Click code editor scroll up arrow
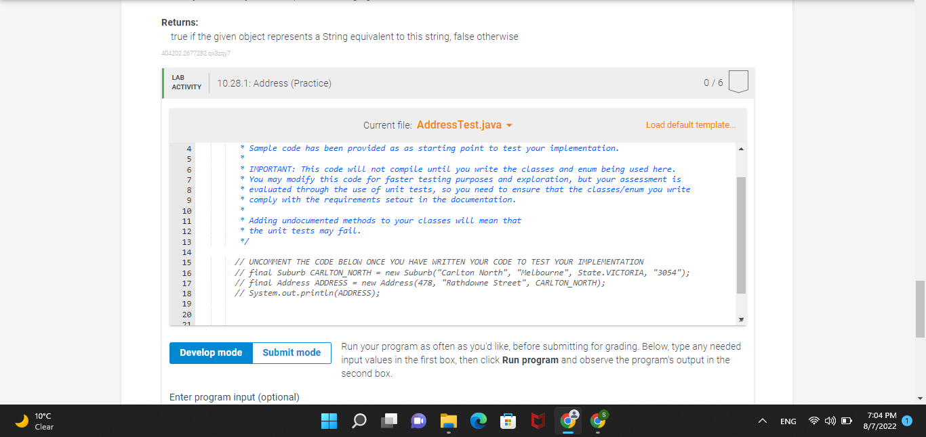The image size is (926, 437). click(x=740, y=149)
